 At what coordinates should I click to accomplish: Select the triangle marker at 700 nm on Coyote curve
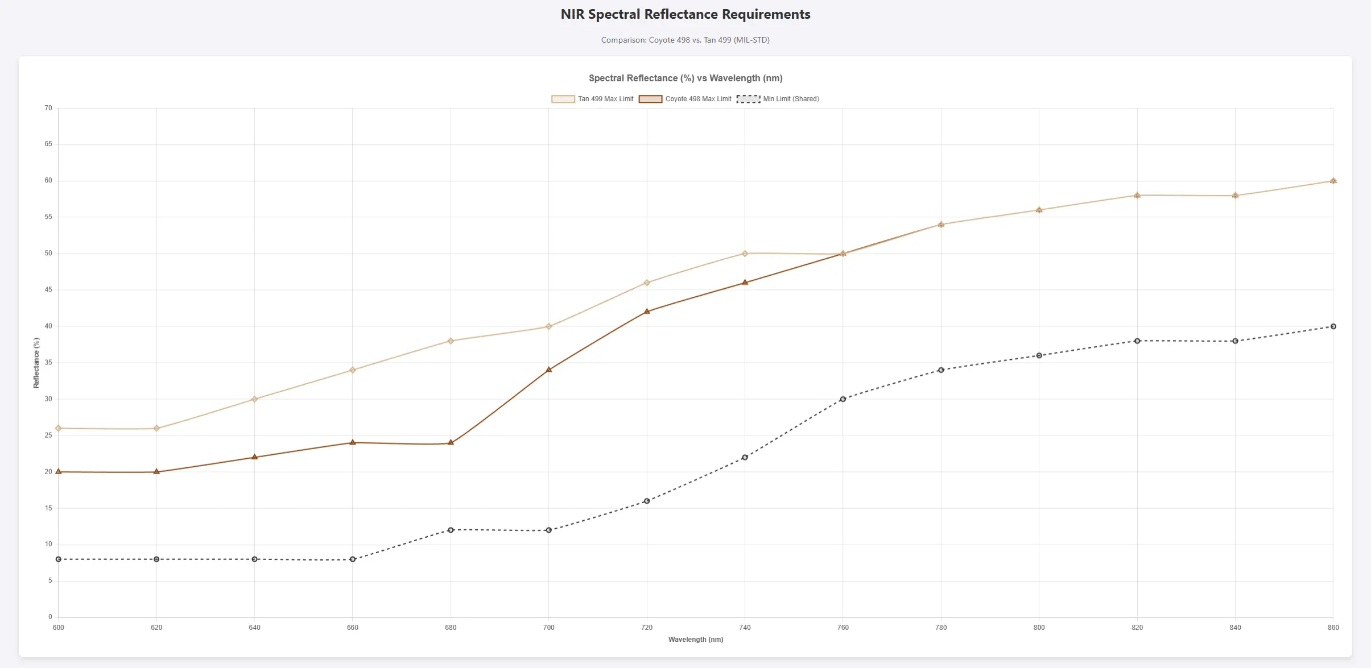548,370
